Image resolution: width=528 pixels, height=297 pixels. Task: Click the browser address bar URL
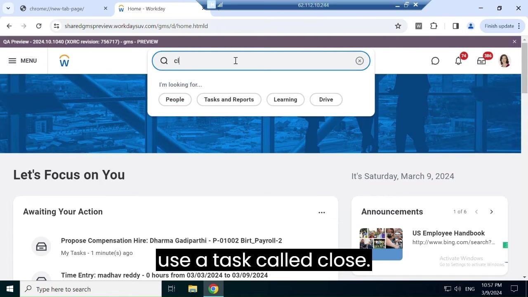(136, 26)
